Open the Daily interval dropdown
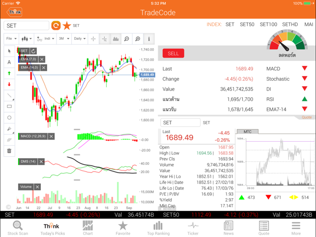This screenshot has height=237, width=316. pyautogui.click(x=80, y=38)
